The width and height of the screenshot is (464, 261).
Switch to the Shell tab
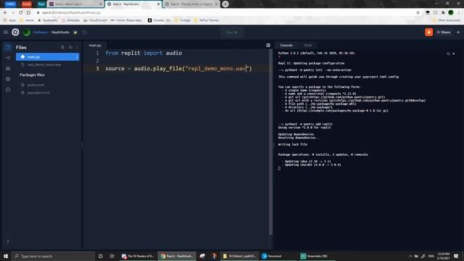307,45
